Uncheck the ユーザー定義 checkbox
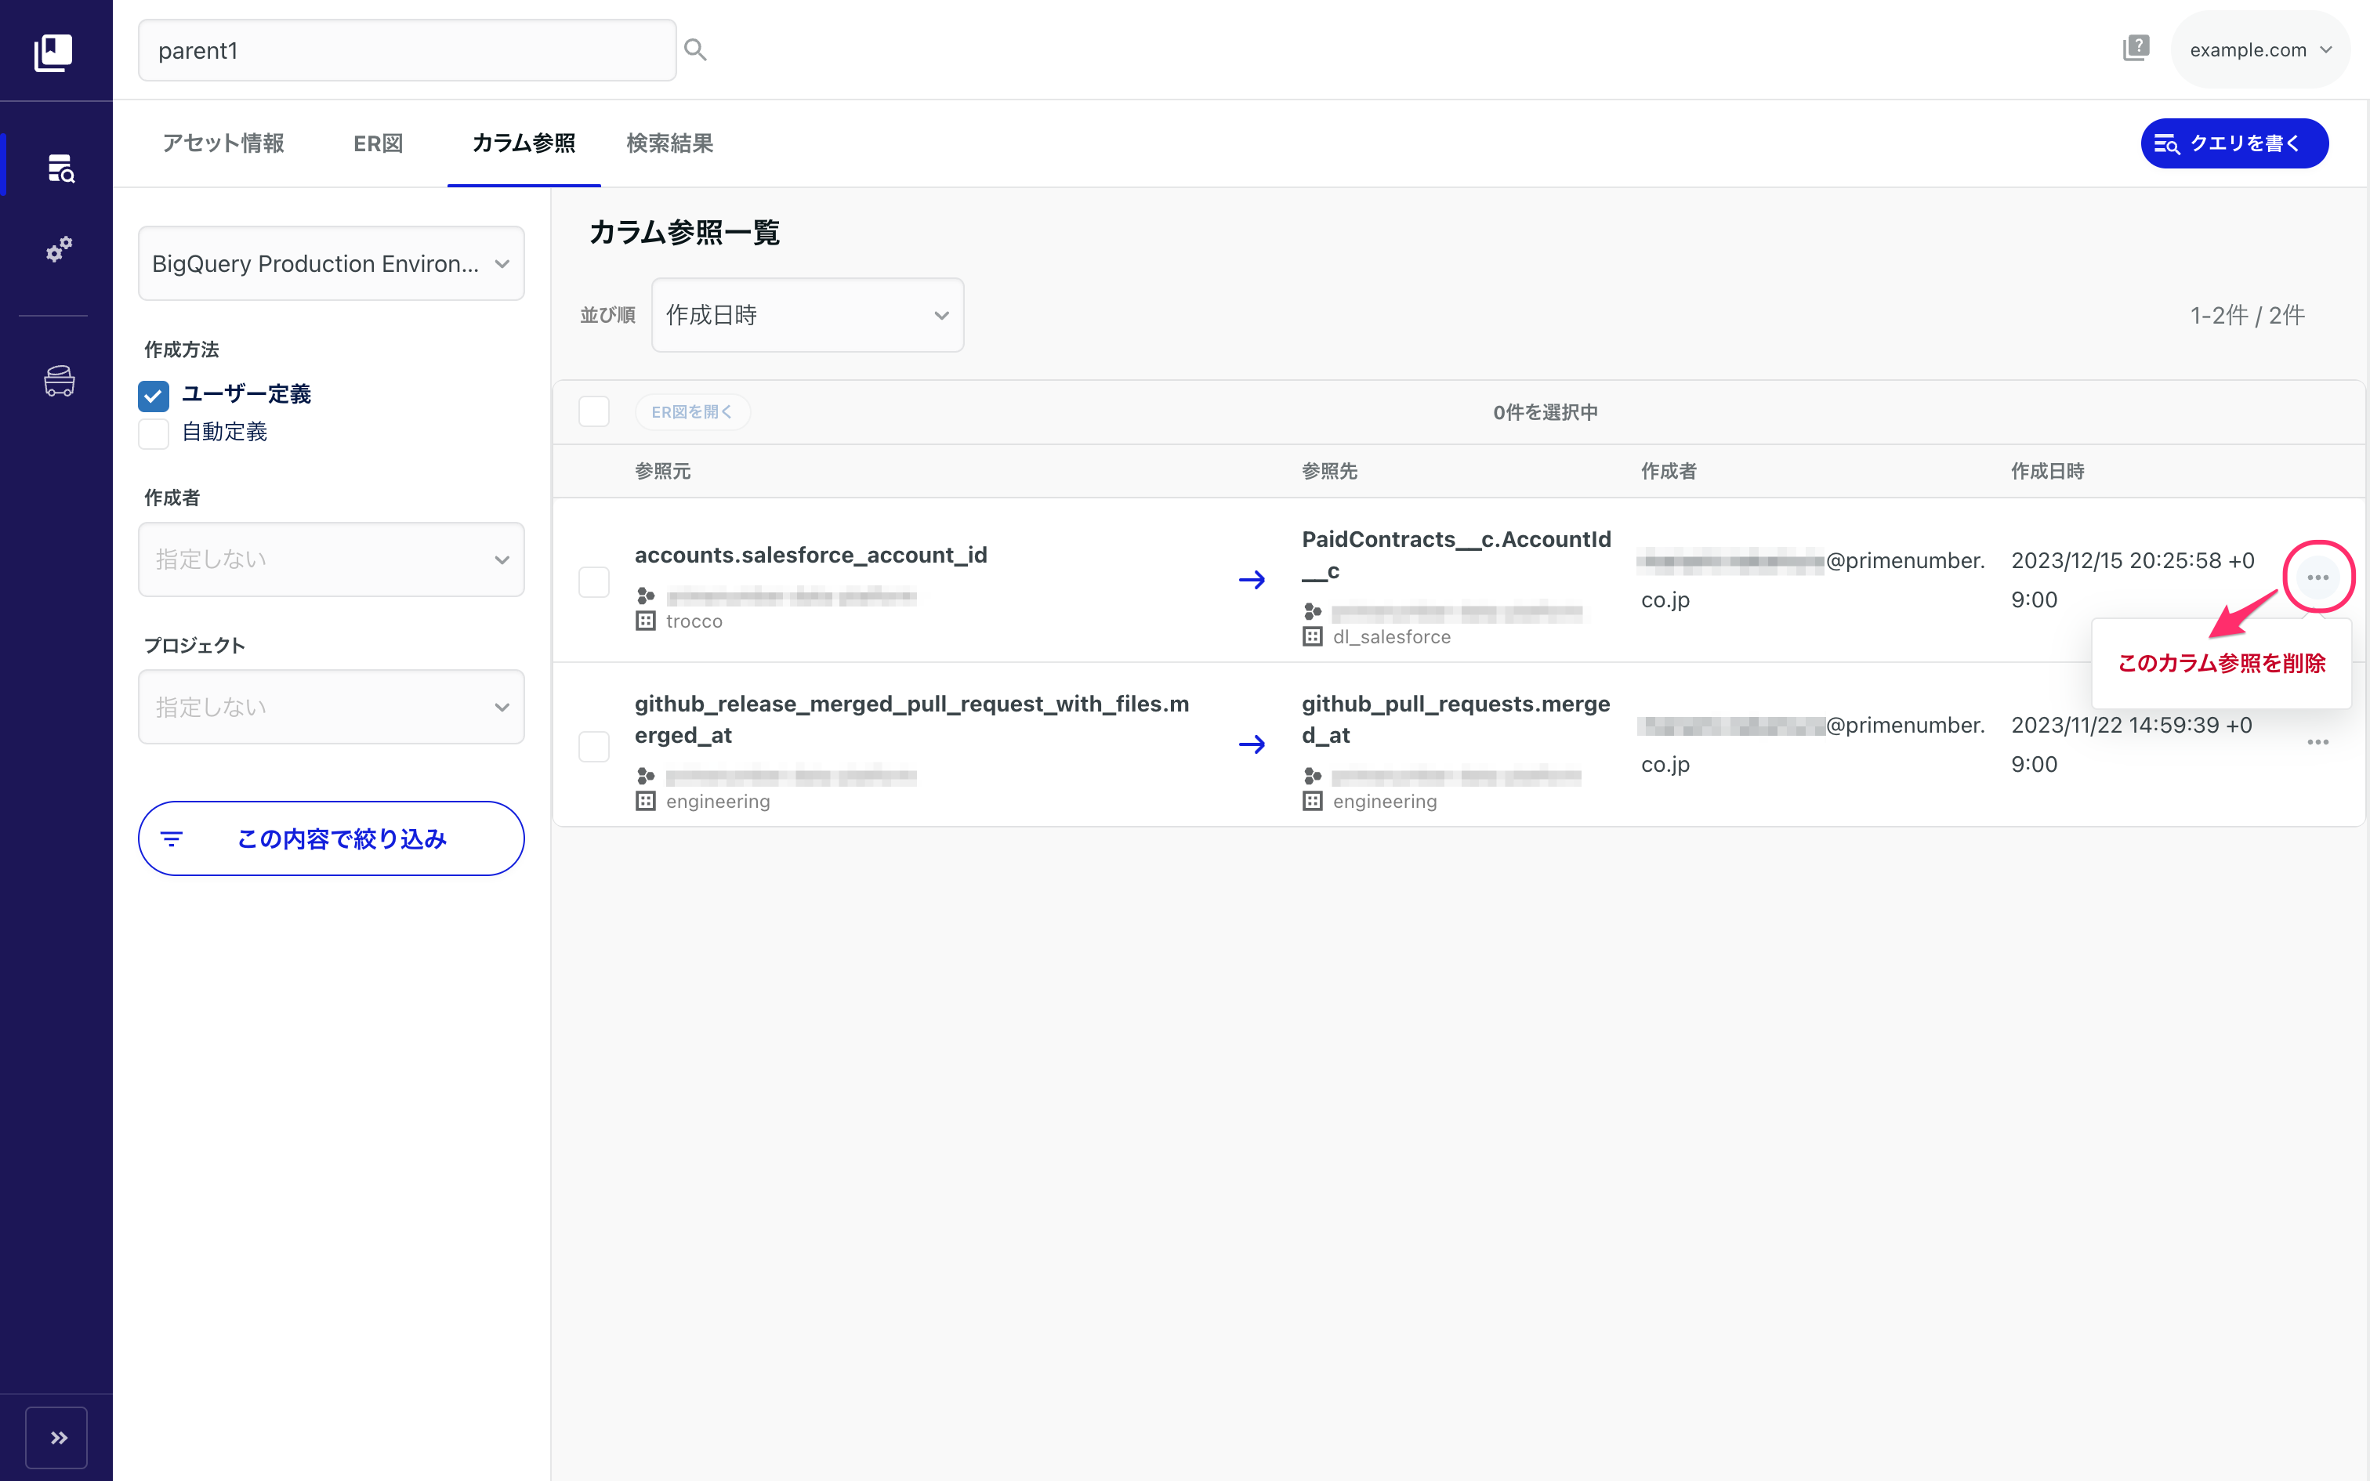2370x1481 pixels. (154, 395)
